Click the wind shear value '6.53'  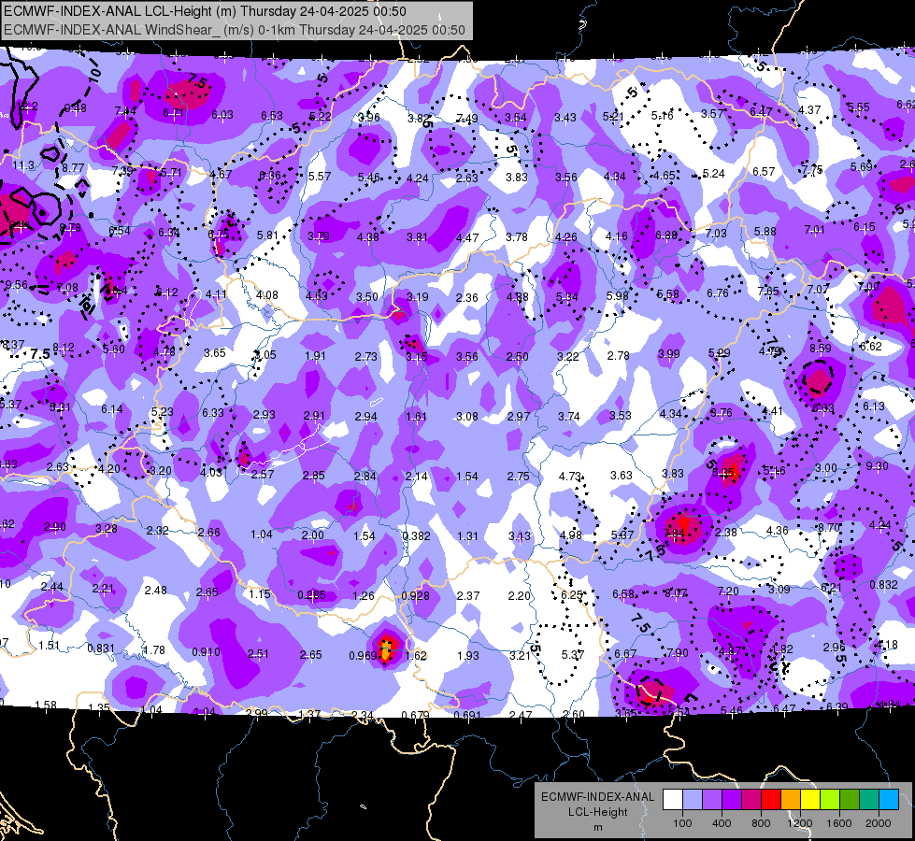tap(272, 116)
